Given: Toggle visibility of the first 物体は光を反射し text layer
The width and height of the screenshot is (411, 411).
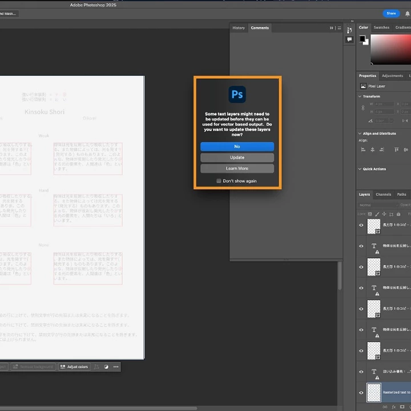Looking at the screenshot, I should [x=361, y=246].
